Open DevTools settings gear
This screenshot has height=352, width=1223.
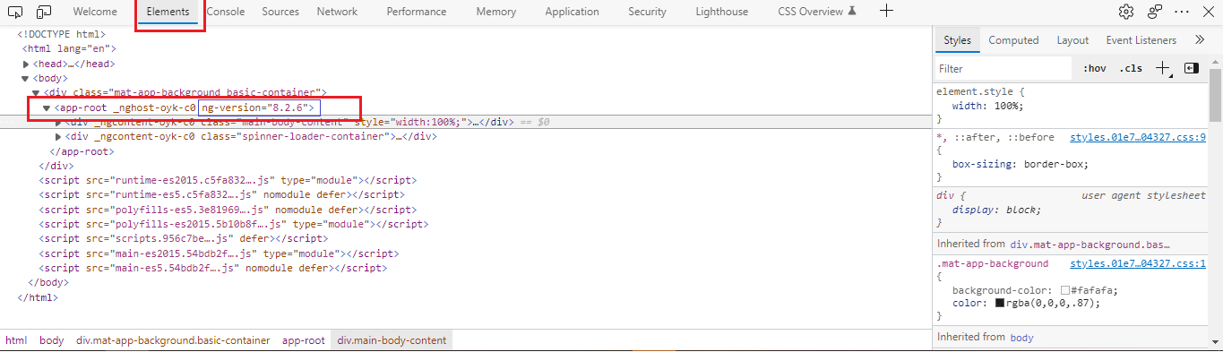(1126, 12)
